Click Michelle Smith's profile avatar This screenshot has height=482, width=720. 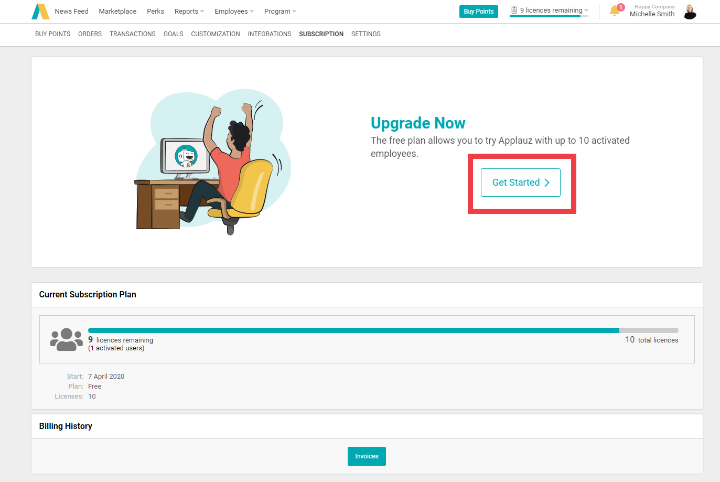click(690, 12)
